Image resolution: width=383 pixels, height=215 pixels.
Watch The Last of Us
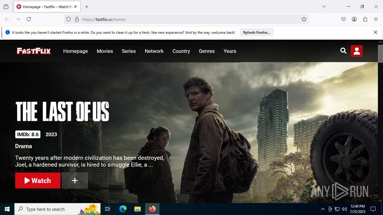click(x=38, y=180)
